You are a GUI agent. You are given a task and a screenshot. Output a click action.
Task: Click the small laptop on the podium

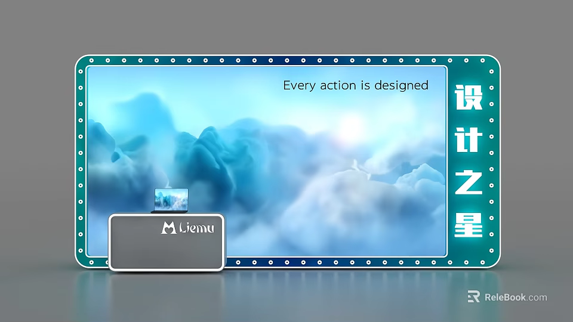point(171,200)
